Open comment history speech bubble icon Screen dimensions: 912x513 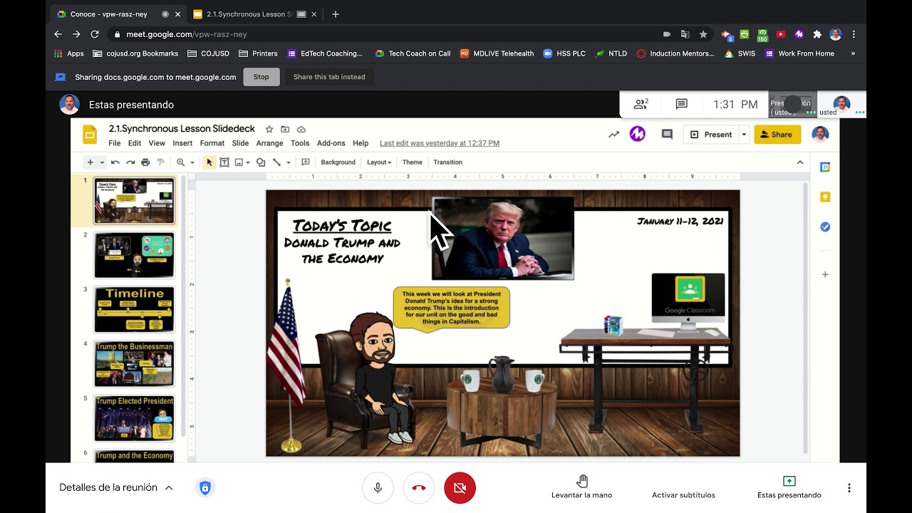(667, 134)
